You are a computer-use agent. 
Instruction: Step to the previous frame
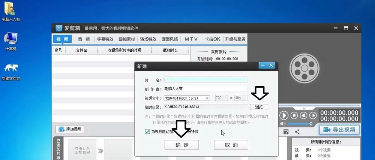coord(303,115)
